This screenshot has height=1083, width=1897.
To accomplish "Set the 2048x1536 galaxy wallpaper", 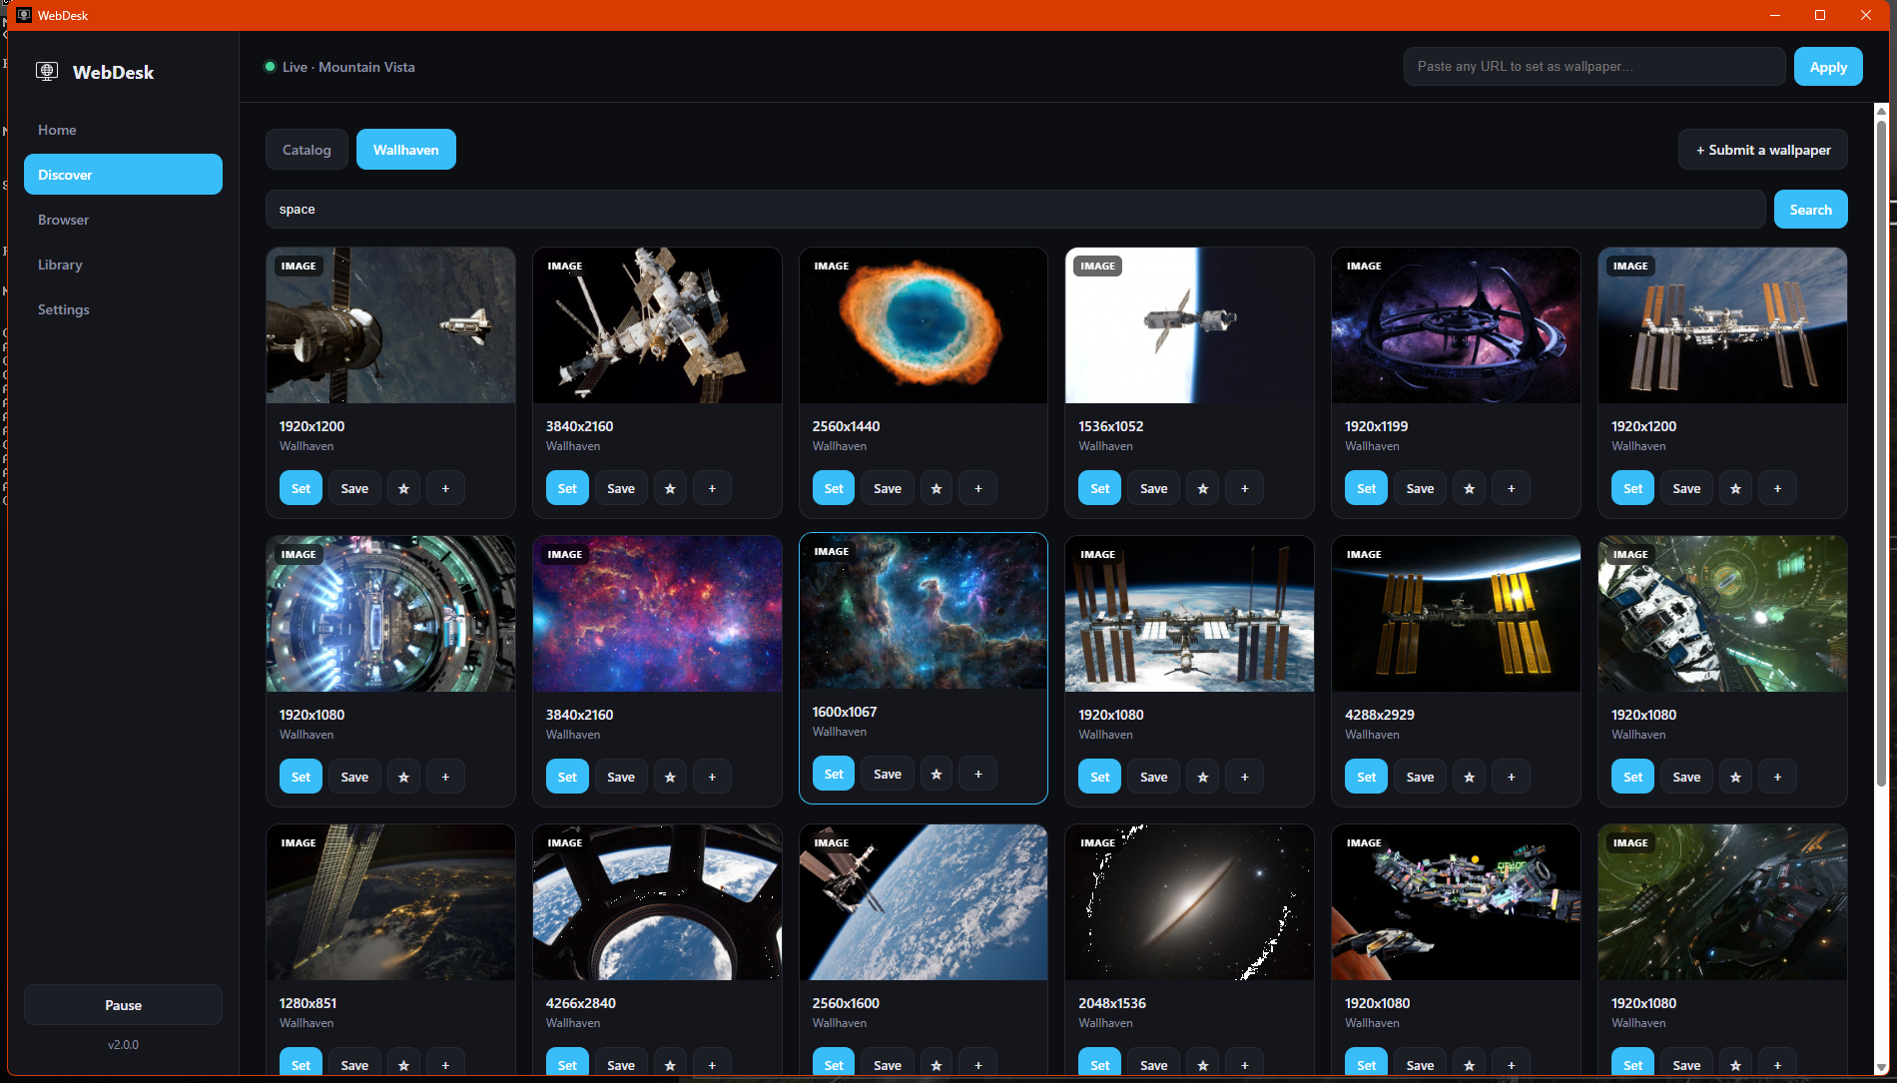I will (1099, 1065).
